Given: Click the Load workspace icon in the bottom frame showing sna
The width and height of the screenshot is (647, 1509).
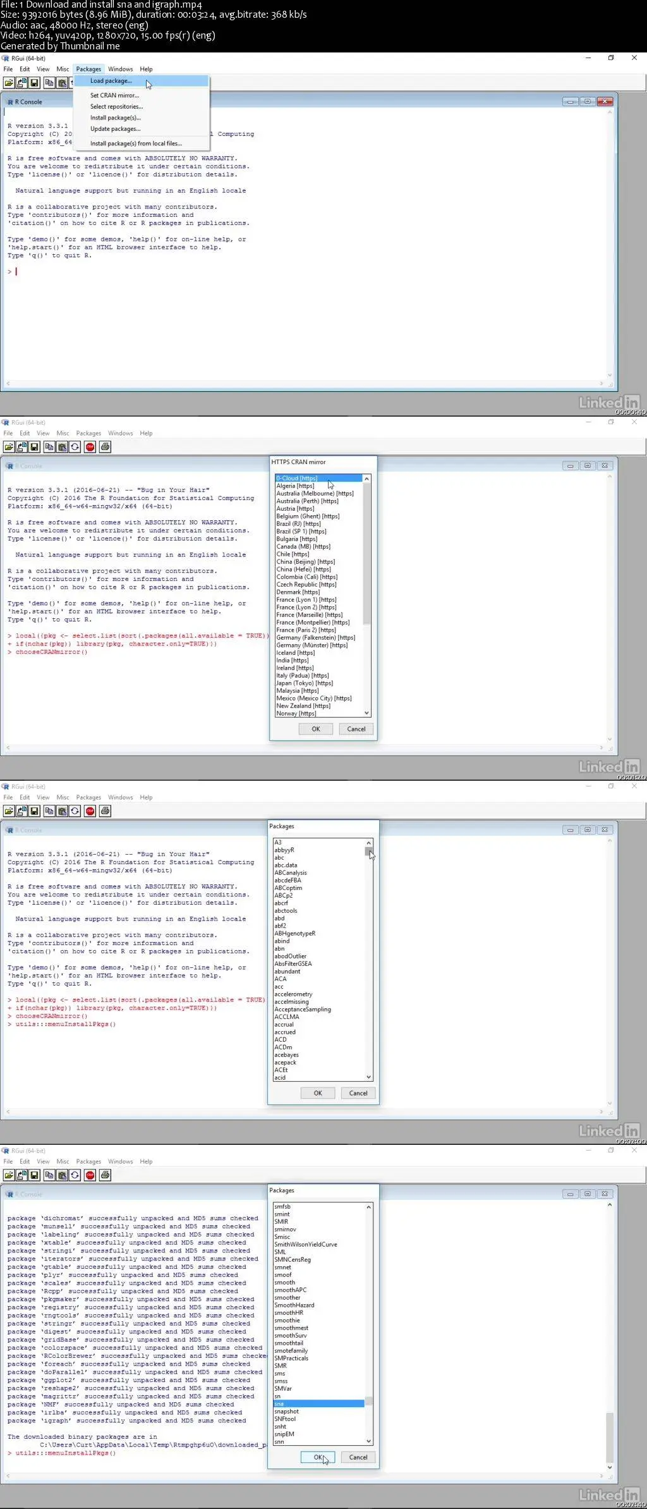Looking at the screenshot, I should tap(21, 1175).
